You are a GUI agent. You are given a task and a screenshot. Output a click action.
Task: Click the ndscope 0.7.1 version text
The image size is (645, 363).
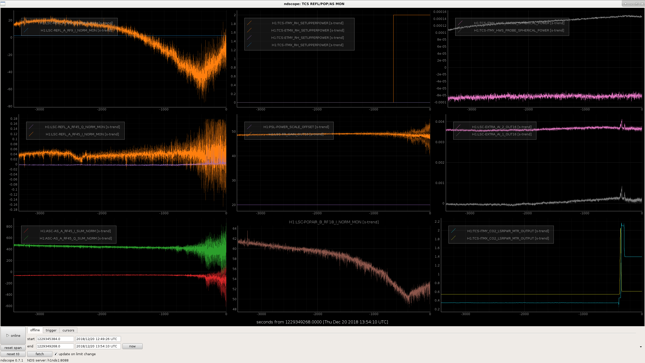click(x=12, y=360)
